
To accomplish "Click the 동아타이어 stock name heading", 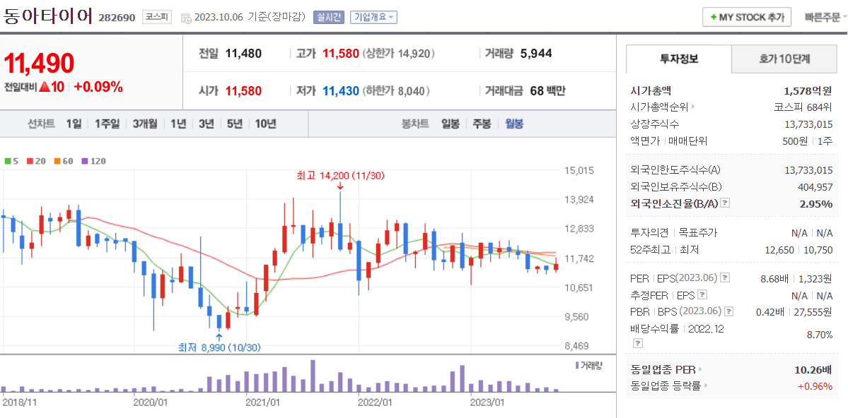I will pyautogui.click(x=47, y=16).
